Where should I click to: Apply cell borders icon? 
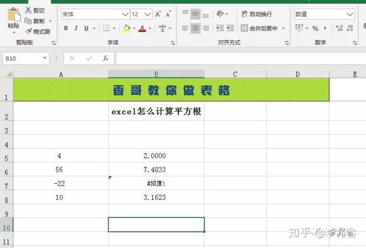[x=106, y=28]
